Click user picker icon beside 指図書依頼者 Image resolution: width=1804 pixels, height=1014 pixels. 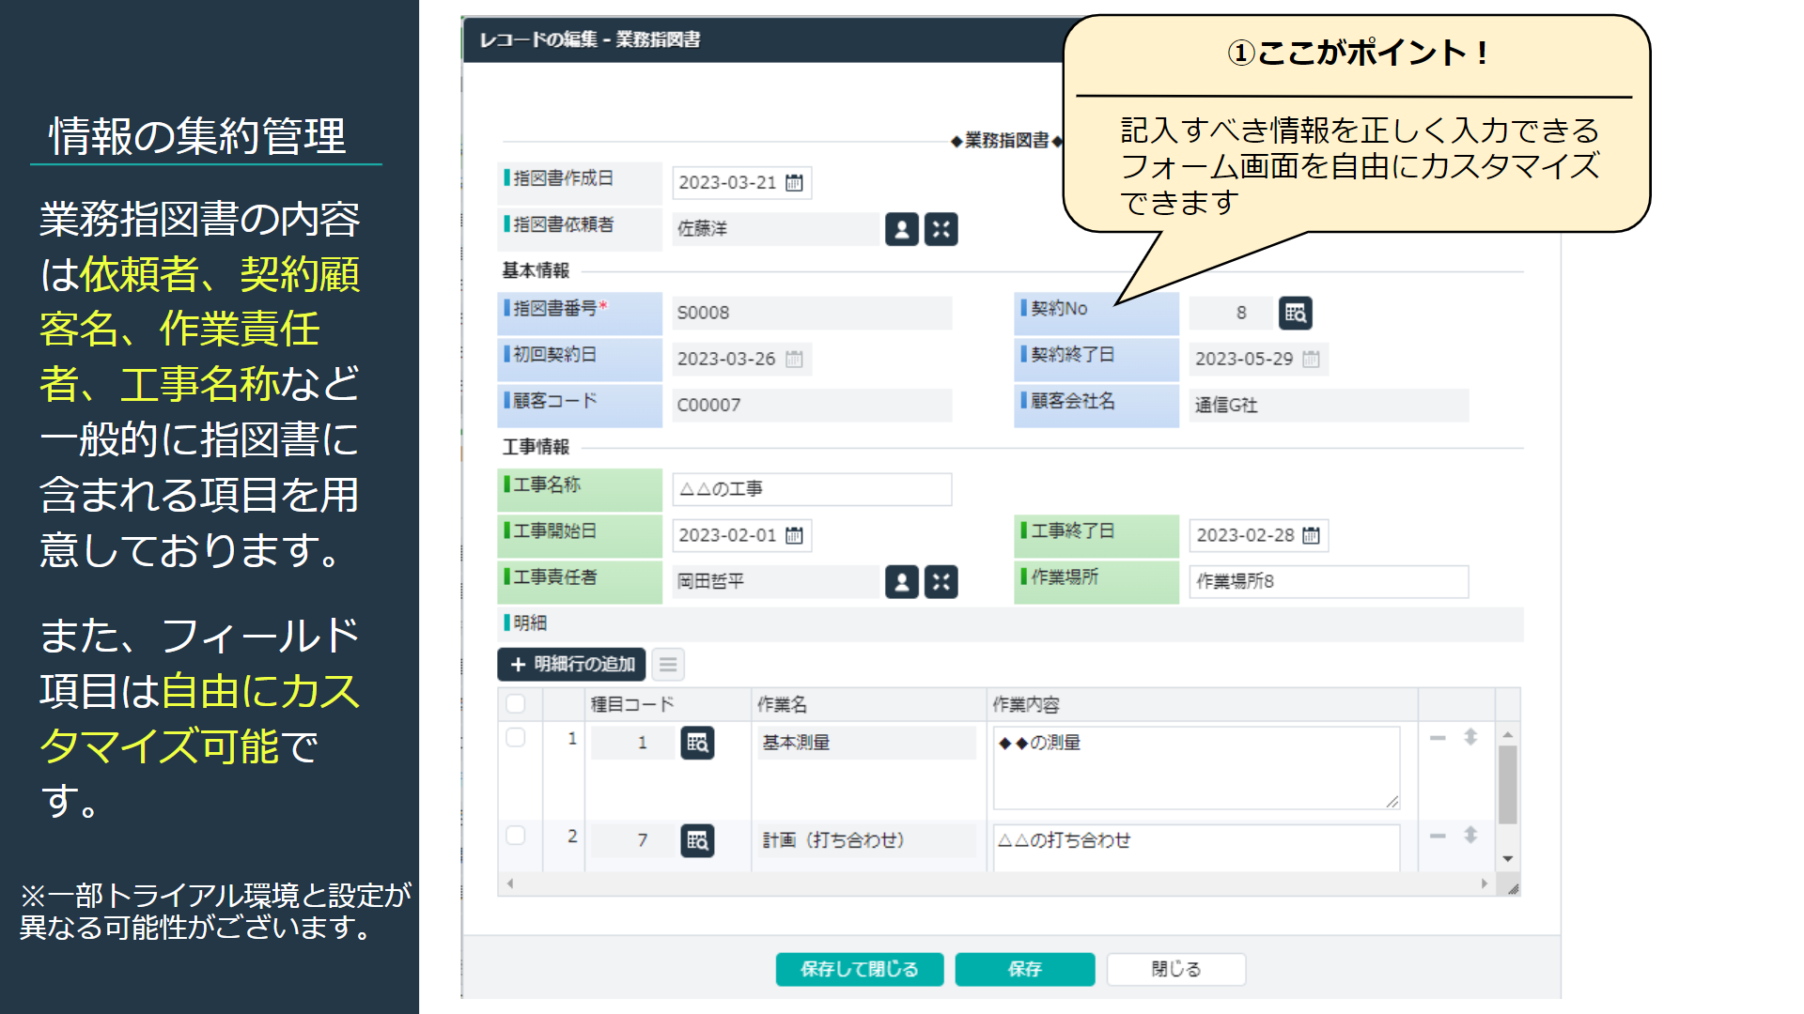click(901, 229)
